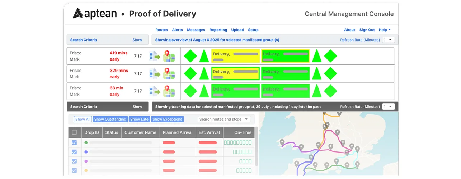Show Search Criteria in the light overview panel
Viewport: 461px width, 179px height.
point(137,40)
